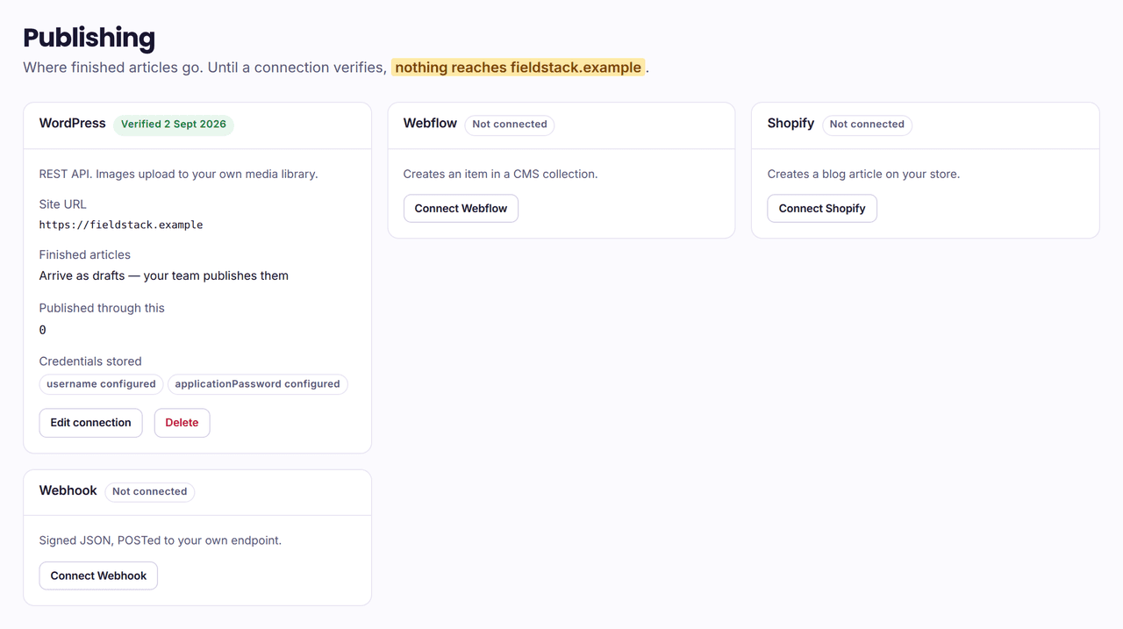
Task: Click the published count value 0
Action: pyautogui.click(x=43, y=331)
